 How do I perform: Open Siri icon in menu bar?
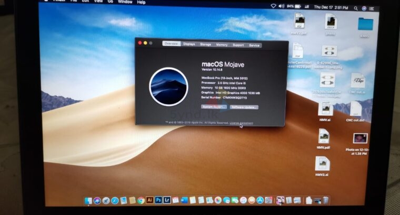click(x=364, y=8)
